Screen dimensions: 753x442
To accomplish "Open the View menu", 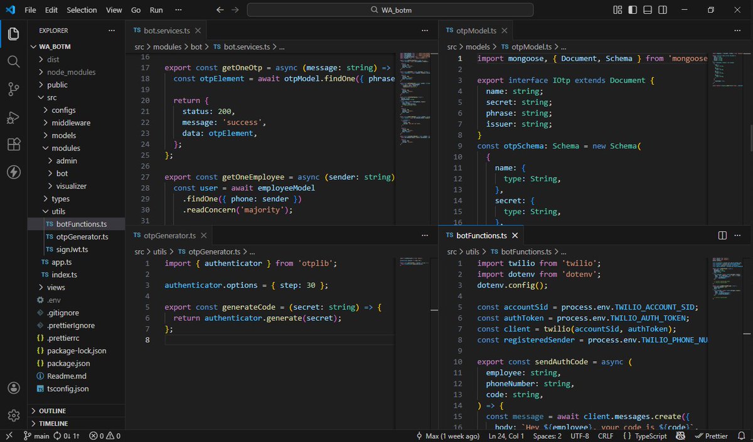I will click(x=114, y=10).
